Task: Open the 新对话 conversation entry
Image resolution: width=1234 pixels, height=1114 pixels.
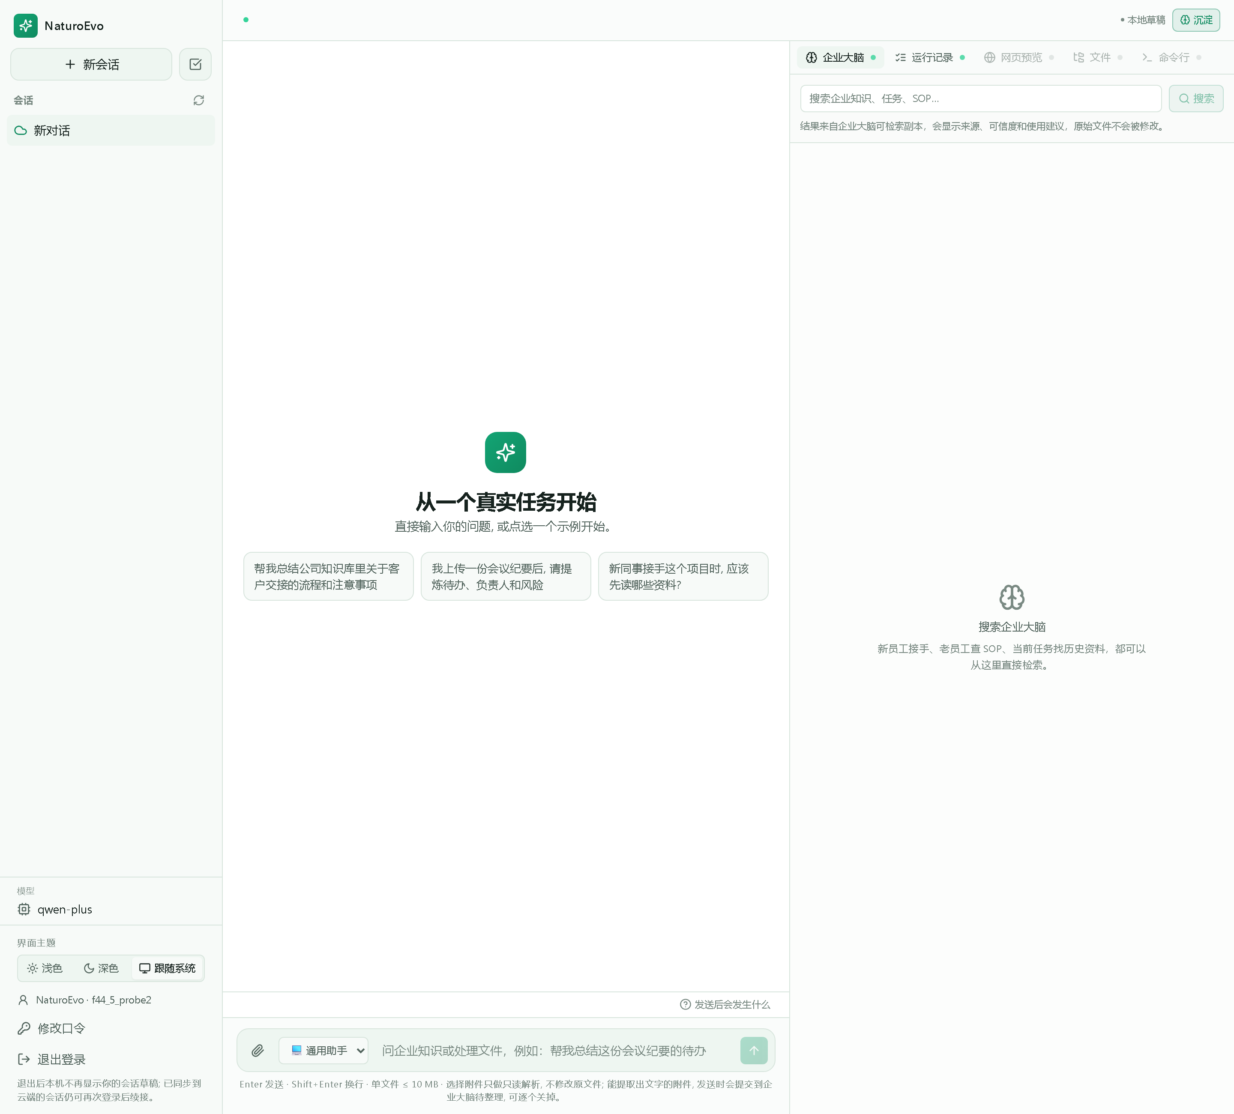Action: 111,130
